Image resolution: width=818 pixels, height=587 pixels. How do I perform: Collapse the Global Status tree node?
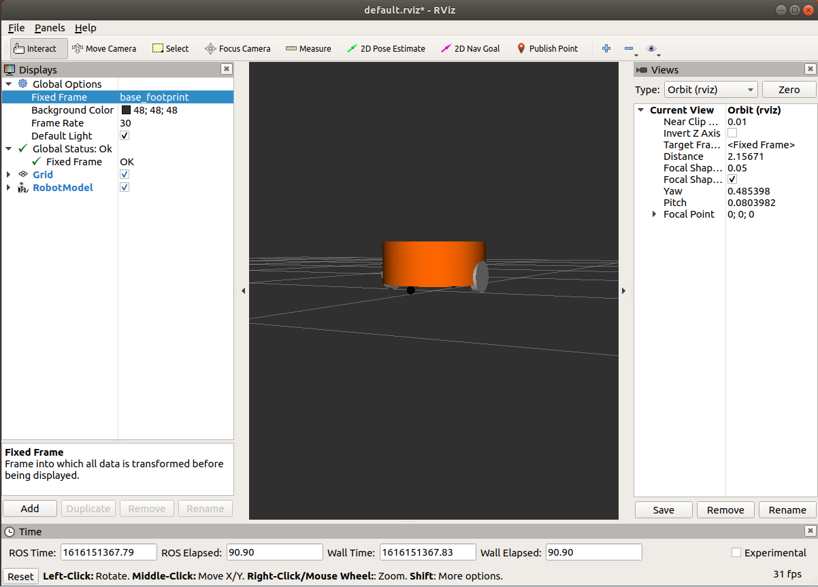coord(9,148)
